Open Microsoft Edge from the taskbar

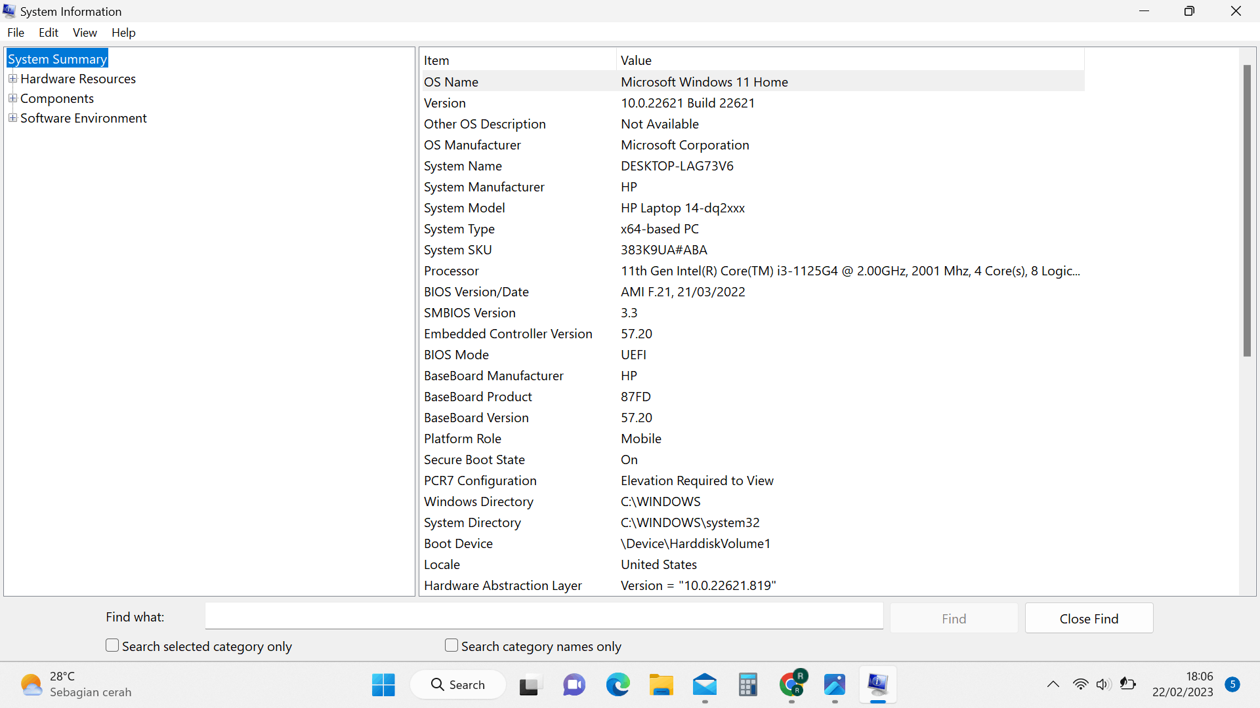(x=618, y=685)
